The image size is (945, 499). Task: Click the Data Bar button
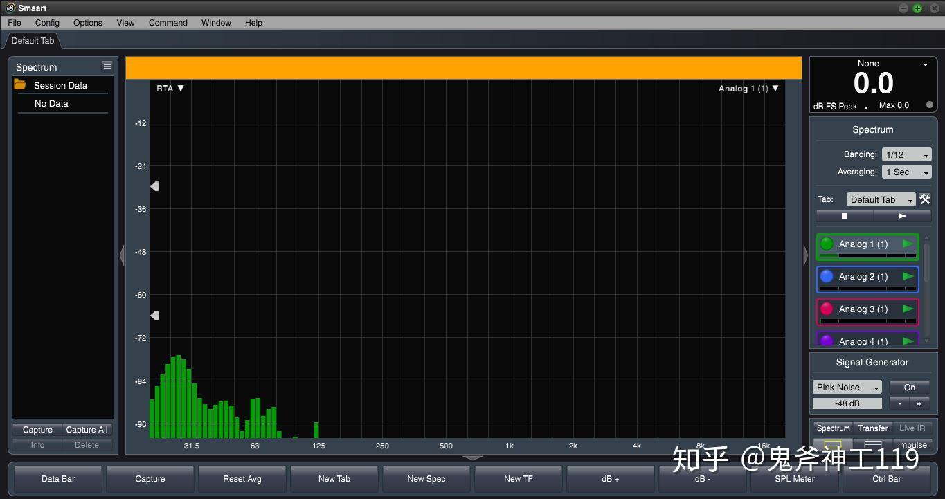pyautogui.click(x=58, y=479)
